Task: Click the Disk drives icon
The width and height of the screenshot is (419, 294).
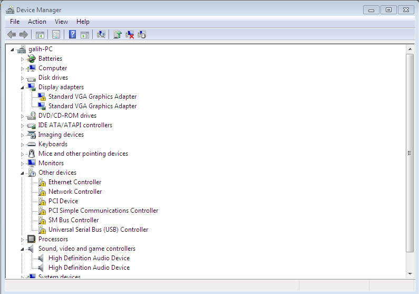Action: (32, 78)
